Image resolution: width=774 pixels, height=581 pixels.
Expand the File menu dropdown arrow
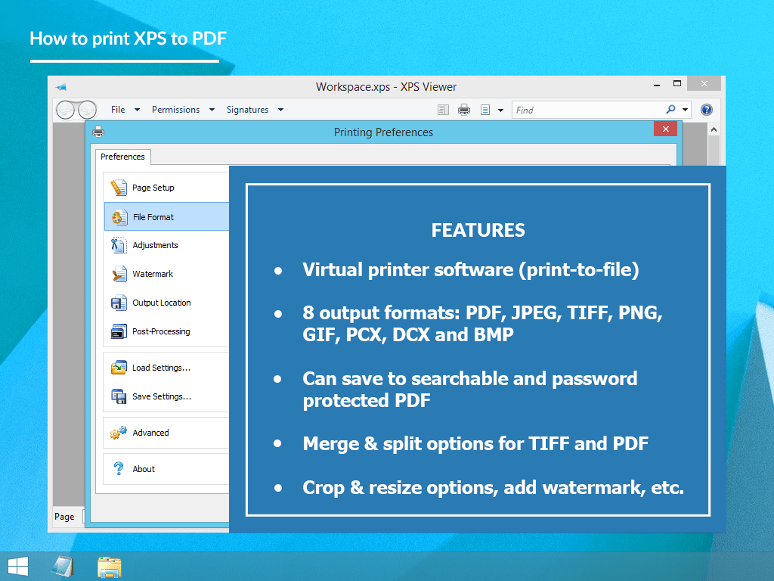click(138, 110)
